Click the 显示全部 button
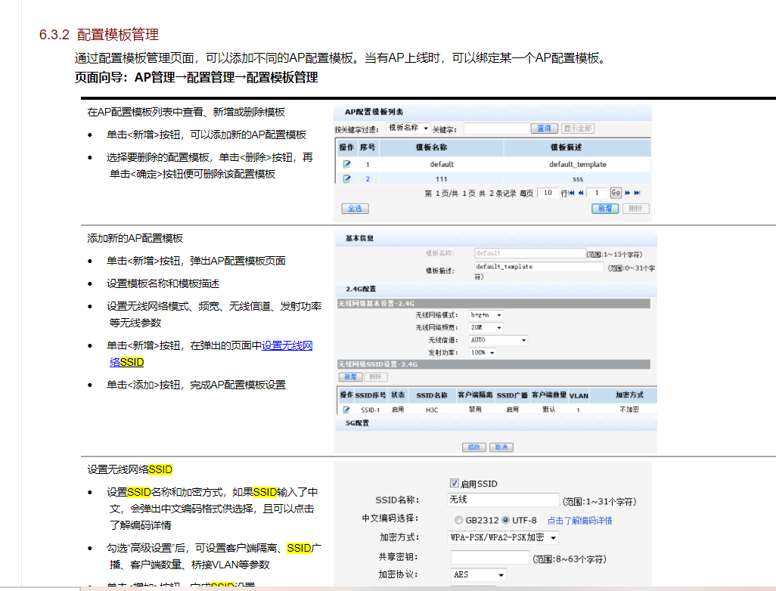Image resolution: width=776 pixels, height=591 pixels. coord(578,128)
